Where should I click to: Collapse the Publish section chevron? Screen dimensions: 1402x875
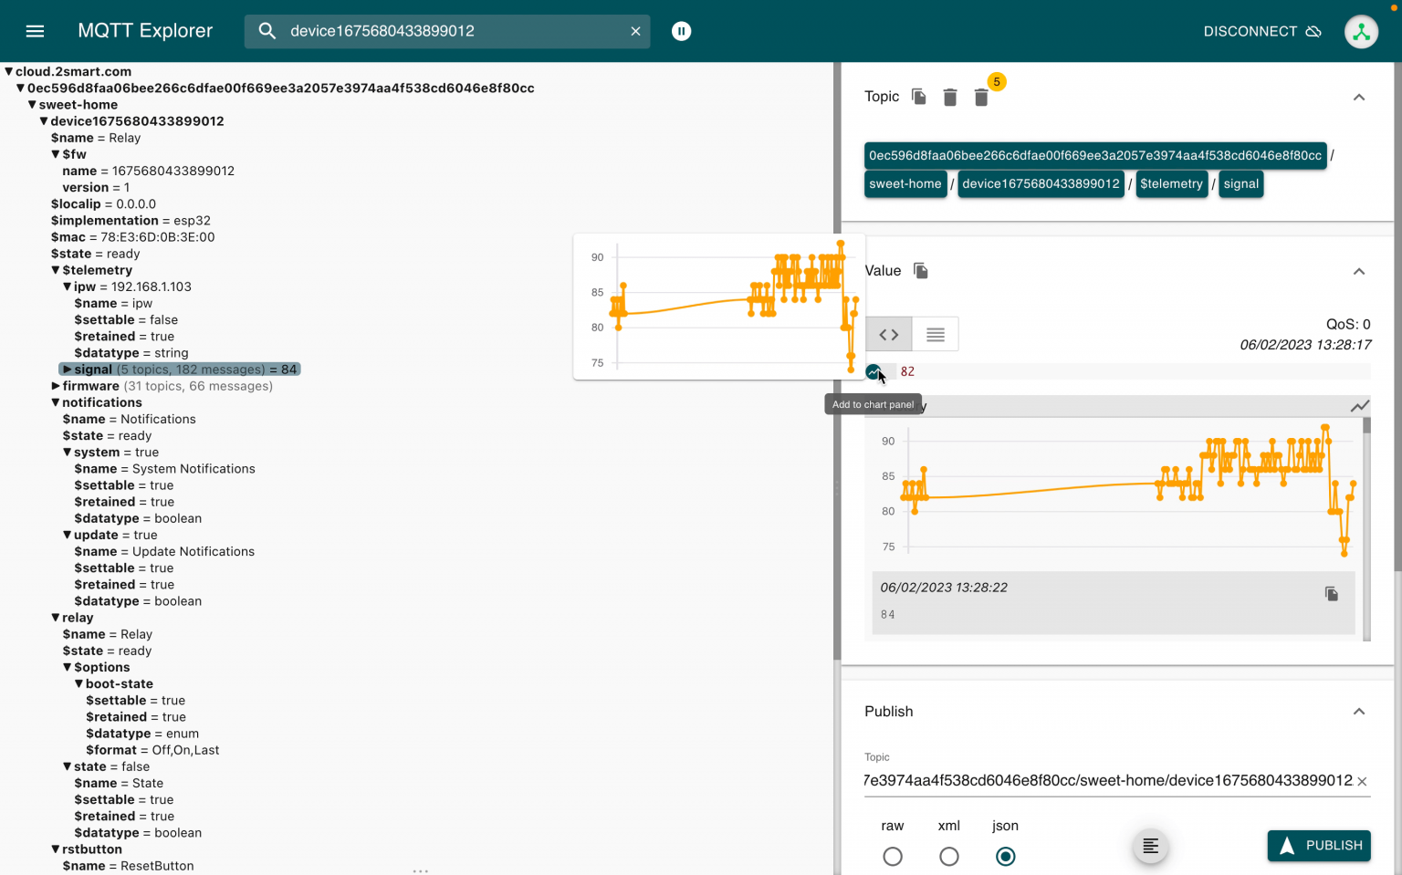point(1359,712)
